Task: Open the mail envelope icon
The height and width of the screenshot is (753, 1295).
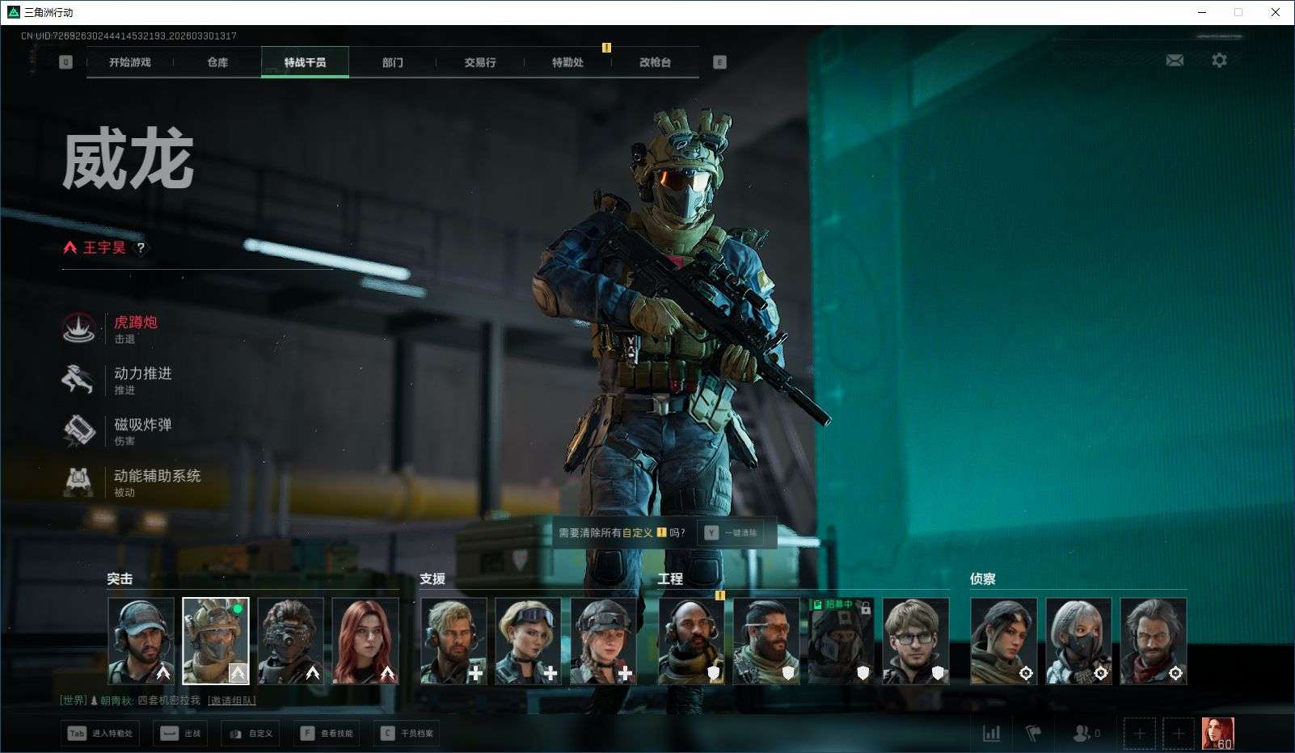Action: (x=1175, y=61)
